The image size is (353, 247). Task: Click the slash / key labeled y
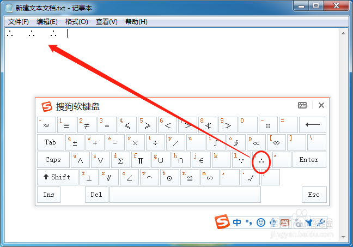pyautogui.click(x=175, y=142)
